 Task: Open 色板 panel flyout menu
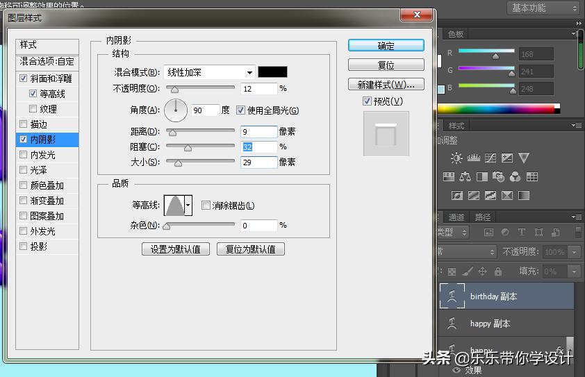(x=576, y=33)
